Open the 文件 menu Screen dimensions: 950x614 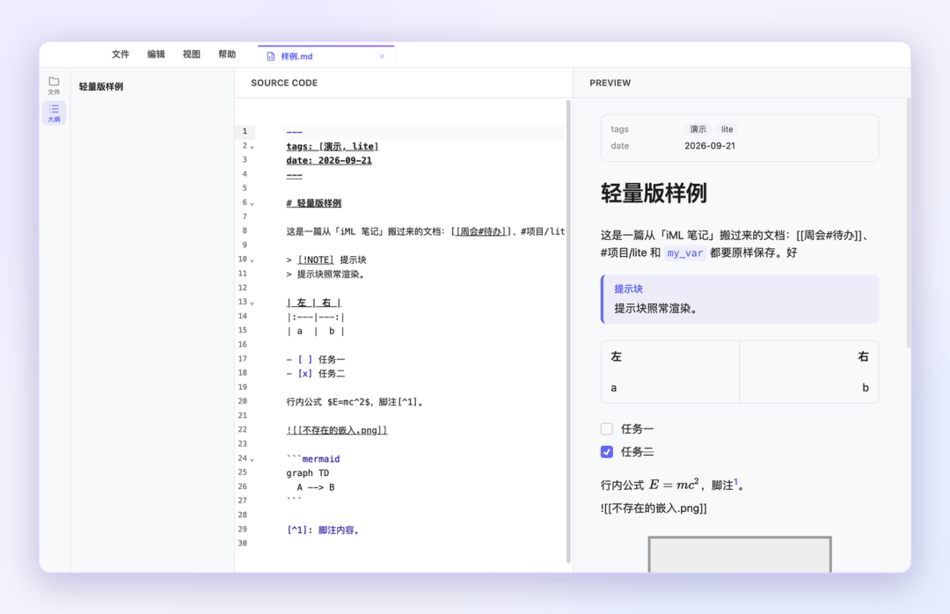pyautogui.click(x=120, y=55)
